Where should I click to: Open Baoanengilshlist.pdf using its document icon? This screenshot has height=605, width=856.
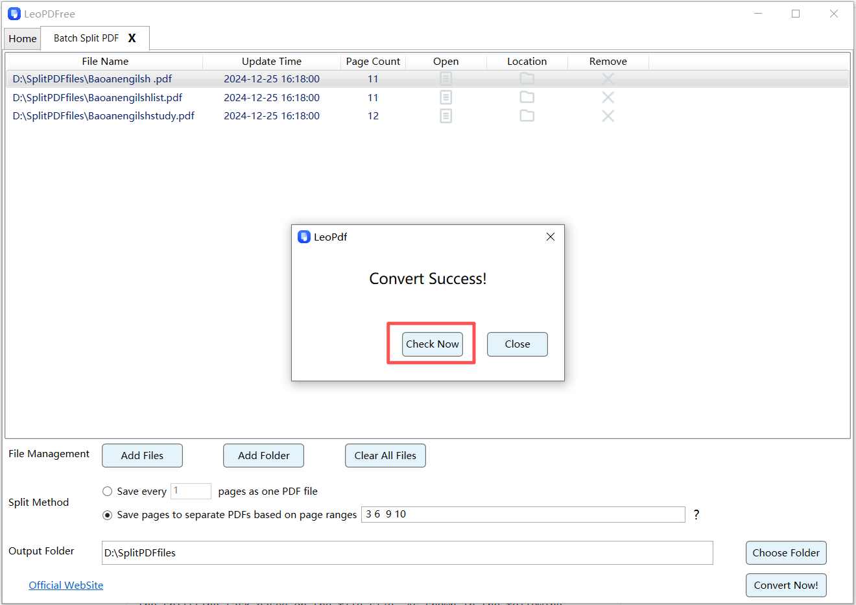click(x=446, y=97)
